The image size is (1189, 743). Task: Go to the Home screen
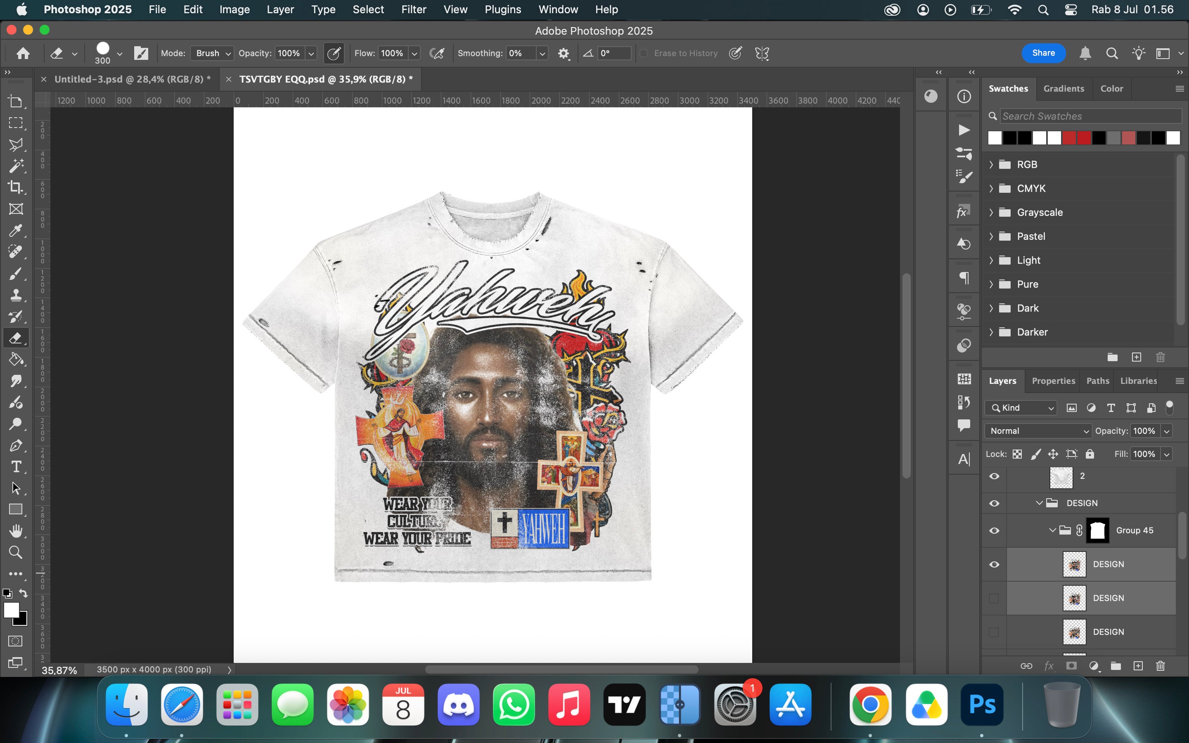pos(23,53)
